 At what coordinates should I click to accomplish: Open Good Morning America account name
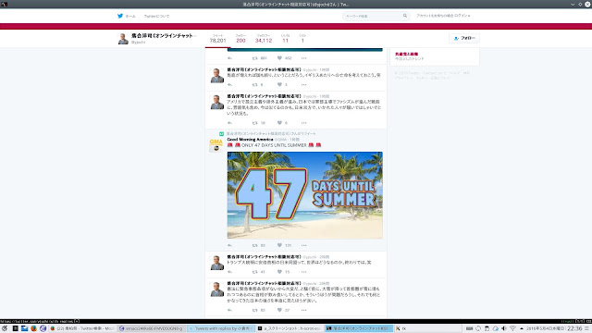(250, 140)
